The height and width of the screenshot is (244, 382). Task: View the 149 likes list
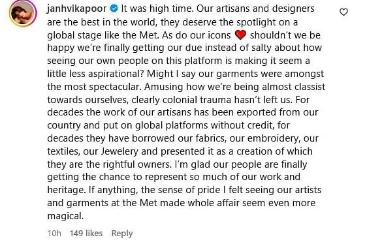coord(86,234)
